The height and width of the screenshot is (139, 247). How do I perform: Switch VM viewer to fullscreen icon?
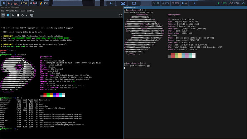point(121,15)
